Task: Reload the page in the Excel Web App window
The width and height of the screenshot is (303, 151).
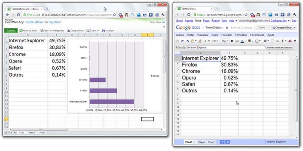Action: coord(18,15)
